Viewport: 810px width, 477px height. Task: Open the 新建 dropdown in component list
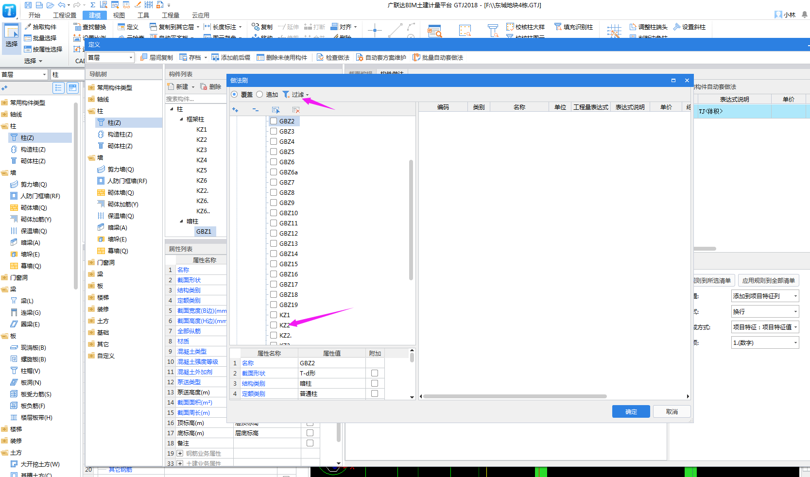point(193,87)
